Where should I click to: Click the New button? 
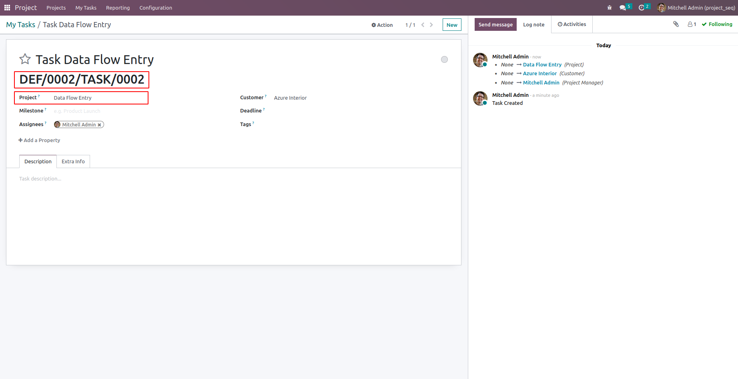click(452, 25)
